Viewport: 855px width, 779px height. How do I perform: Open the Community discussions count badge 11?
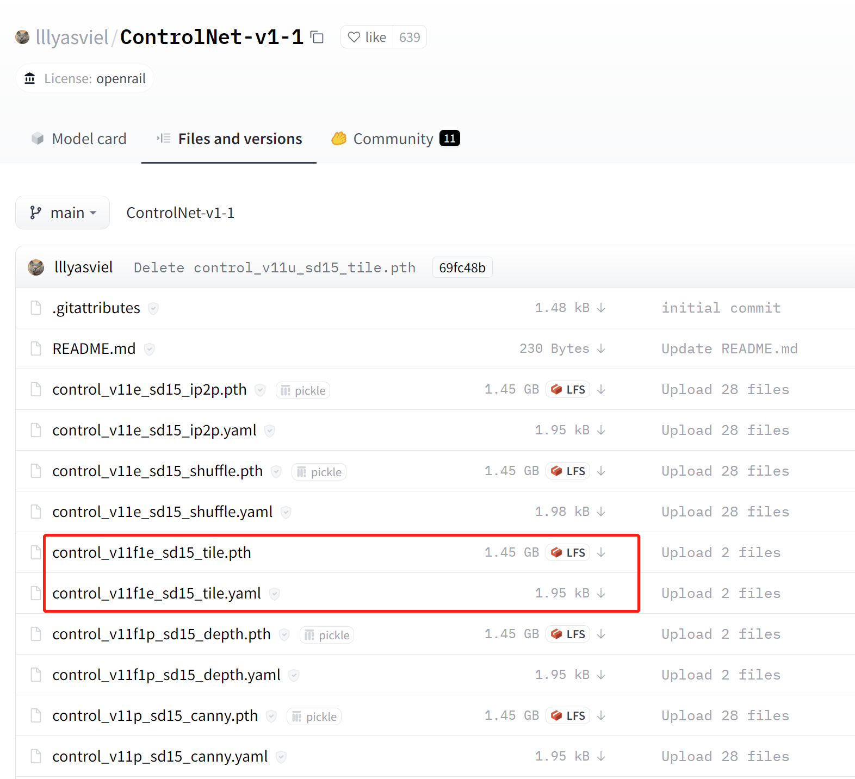click(450, 139)
